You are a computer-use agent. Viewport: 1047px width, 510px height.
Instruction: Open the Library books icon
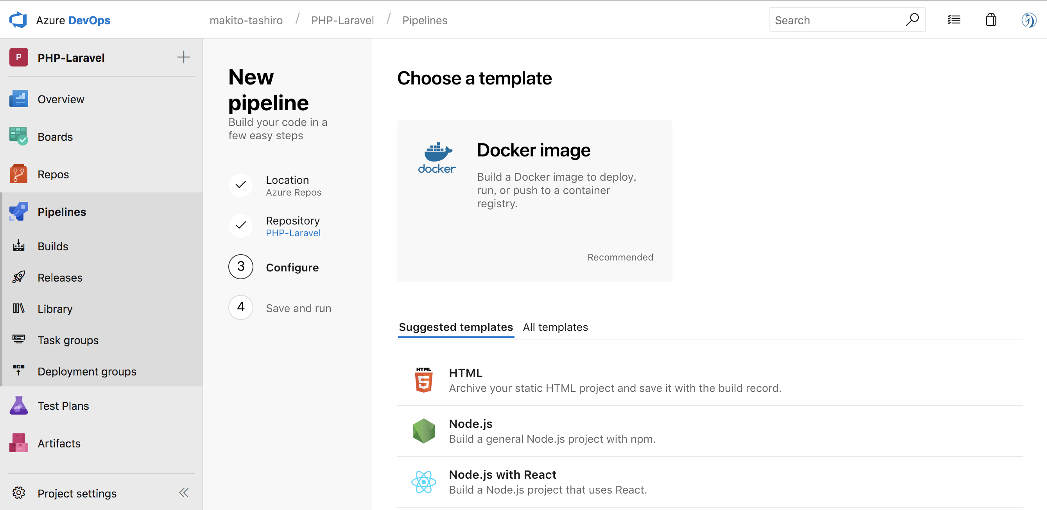click(19, 309)
